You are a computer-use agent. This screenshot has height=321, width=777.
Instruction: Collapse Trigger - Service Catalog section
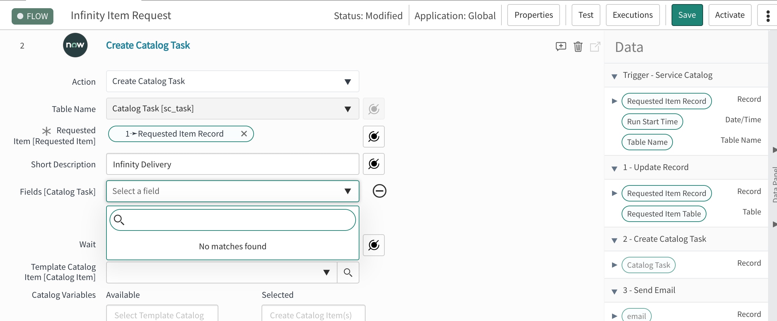pyautogui.click(x=614, y=76)
